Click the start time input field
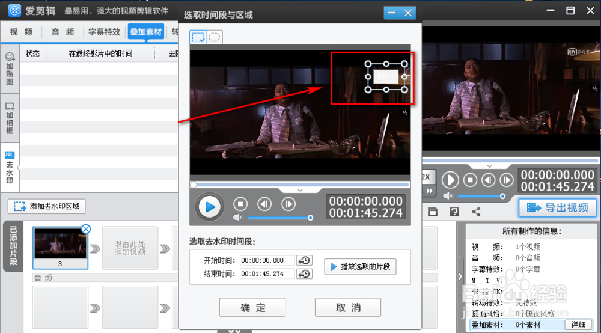The image size is (601, 333). [267, 261]
